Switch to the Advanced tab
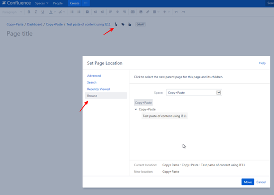This screenshot has height=195, width=274. click(94, 76)
